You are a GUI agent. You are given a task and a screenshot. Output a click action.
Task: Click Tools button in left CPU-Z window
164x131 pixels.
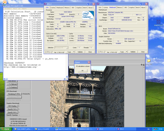69,52
